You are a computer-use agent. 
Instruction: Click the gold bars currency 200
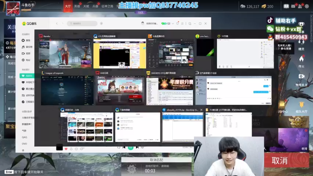coord(268,6)
